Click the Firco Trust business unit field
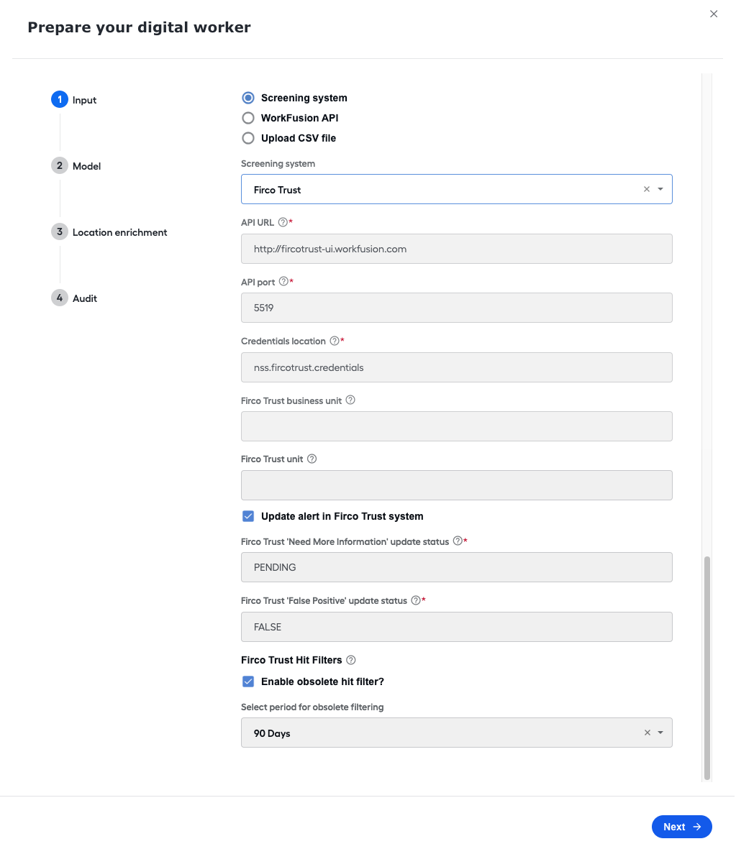Screen dimensions: 736x849 tap(457, 427)
